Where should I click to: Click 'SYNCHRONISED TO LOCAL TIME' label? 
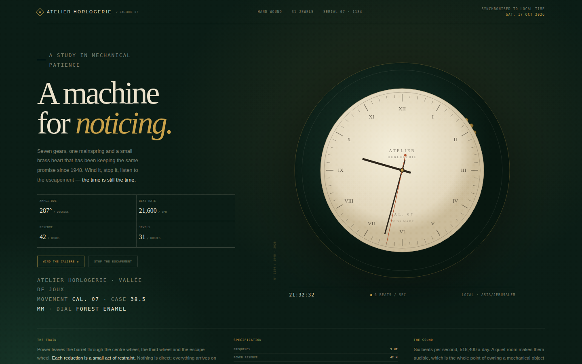click(x=513, y=9)
